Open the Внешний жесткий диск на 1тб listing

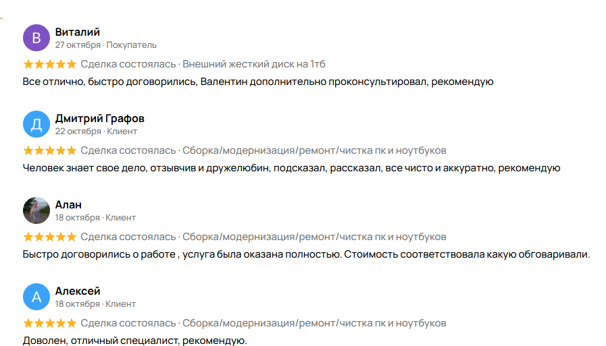[x=254, y=64]
